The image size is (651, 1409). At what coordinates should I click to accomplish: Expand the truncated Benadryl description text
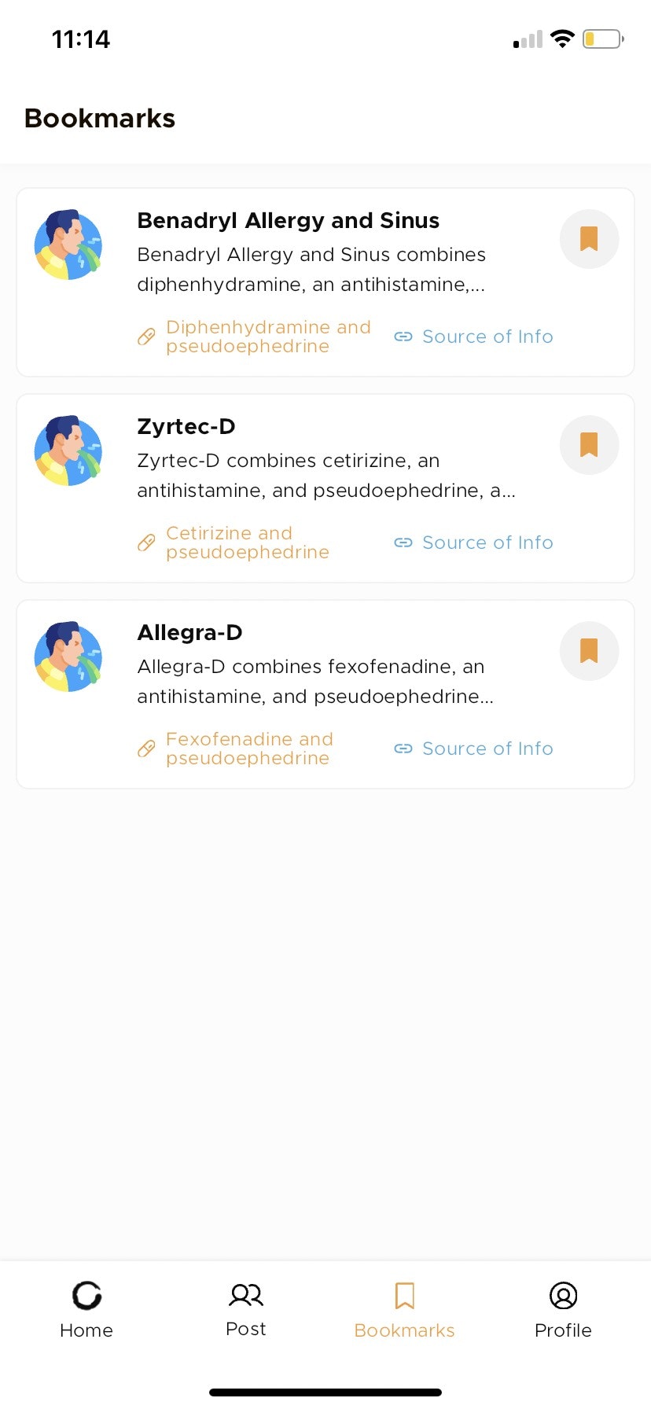[x=311, y=270]
